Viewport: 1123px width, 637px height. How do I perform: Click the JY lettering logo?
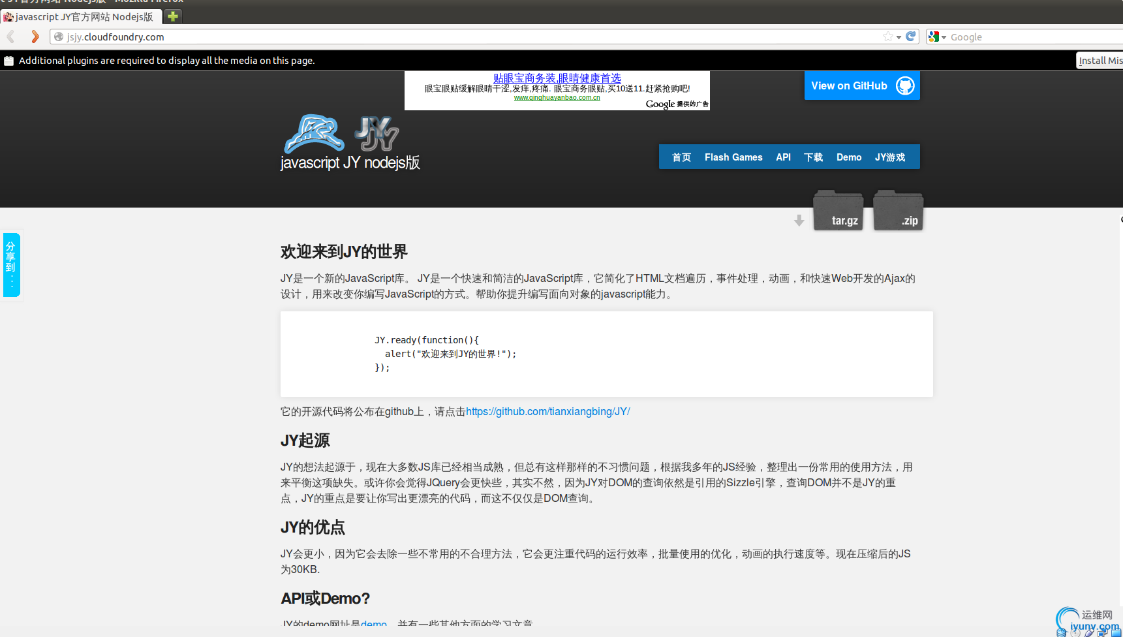tap(377, 134)
